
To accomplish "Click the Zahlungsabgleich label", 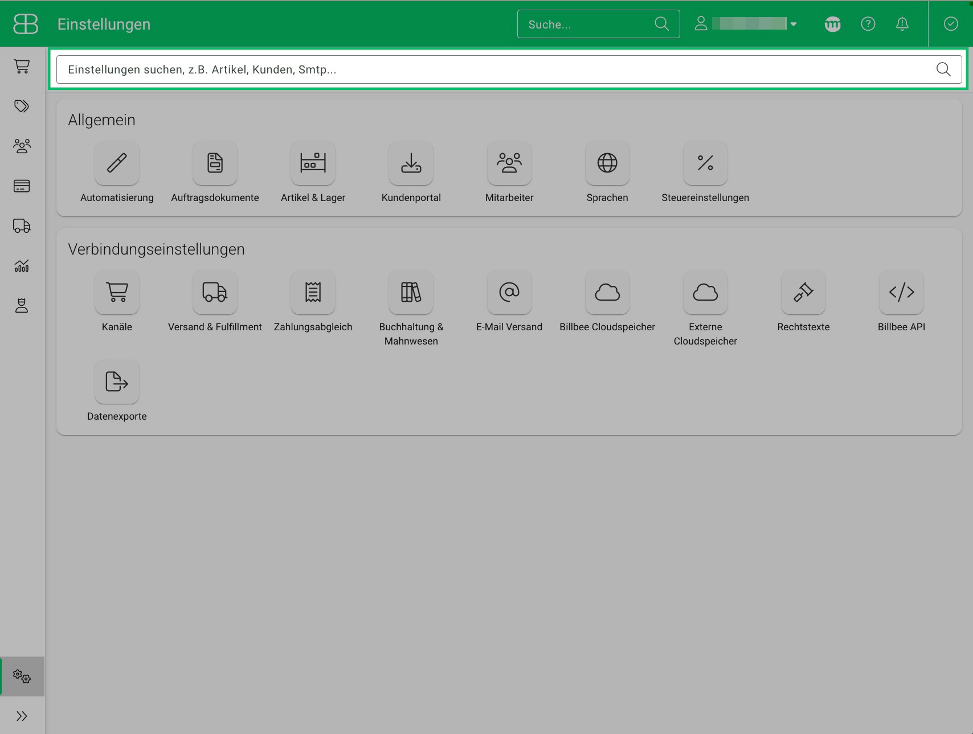I will point(313,327).
